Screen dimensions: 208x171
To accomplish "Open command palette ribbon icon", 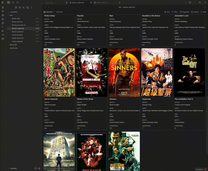I will pyautogui.click(x=3, y=27).
